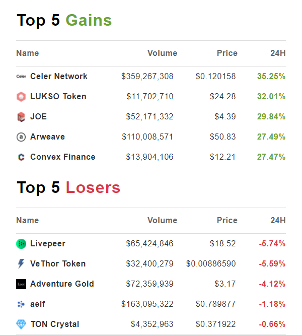Image resolution: width=302 pixels, height=335 pixels.
Task: Open the Livepeer coin link
Action: pos(48,244)
